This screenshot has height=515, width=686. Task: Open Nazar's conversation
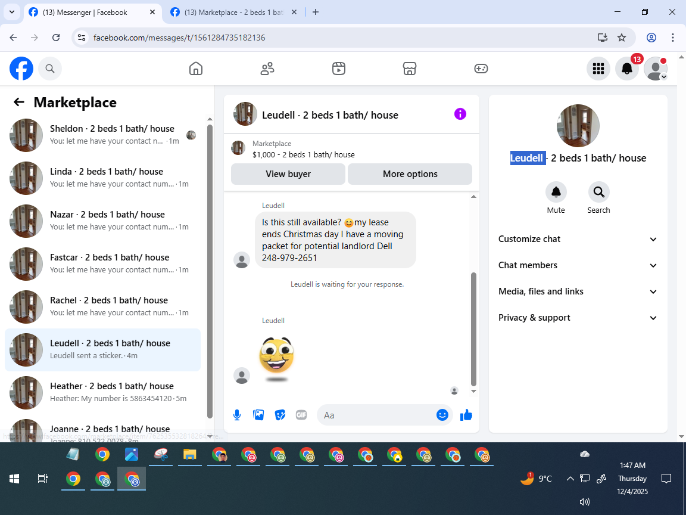pyautogui.click(x=103, y=221)
